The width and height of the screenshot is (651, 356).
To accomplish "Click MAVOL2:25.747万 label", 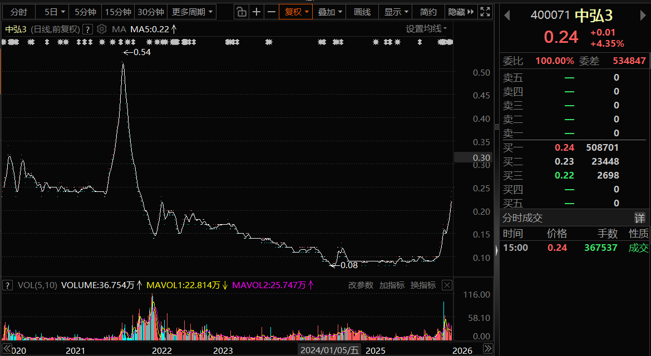I will [273, 285].
